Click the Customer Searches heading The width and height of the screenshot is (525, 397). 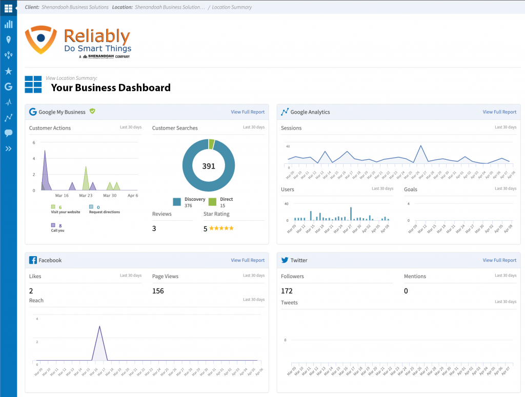click(x=175, y=128)
